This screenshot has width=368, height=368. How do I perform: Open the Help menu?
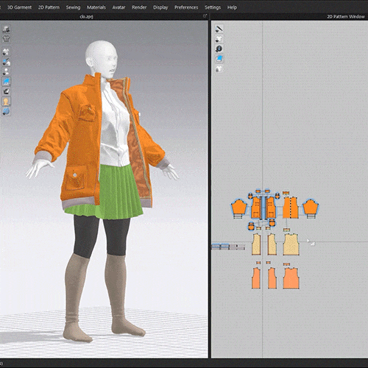[x=232, y=7]
